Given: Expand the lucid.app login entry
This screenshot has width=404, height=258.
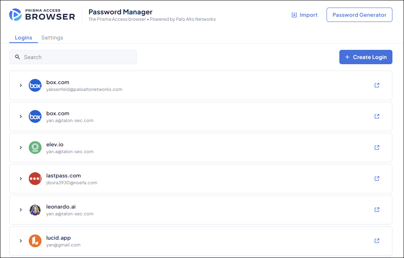Looking at the screenshot, I should tap(21, 241).
